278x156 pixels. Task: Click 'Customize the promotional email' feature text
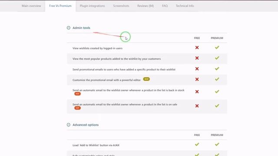point(106,80)
